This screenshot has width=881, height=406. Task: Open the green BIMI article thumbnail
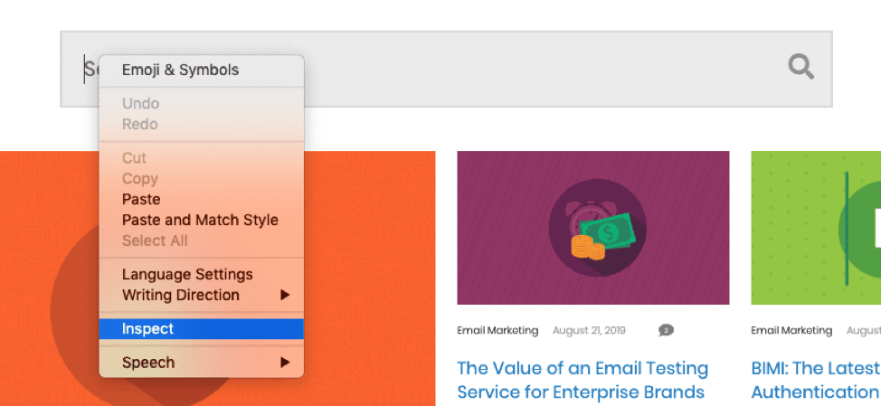[x=816, y=228]
